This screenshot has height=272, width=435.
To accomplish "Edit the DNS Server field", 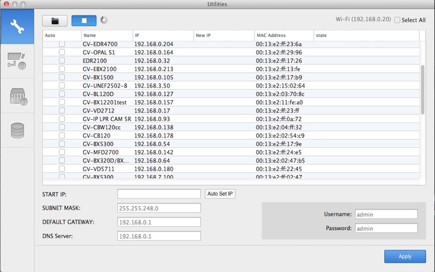I will pyautogui.click(x=159, y=236).
